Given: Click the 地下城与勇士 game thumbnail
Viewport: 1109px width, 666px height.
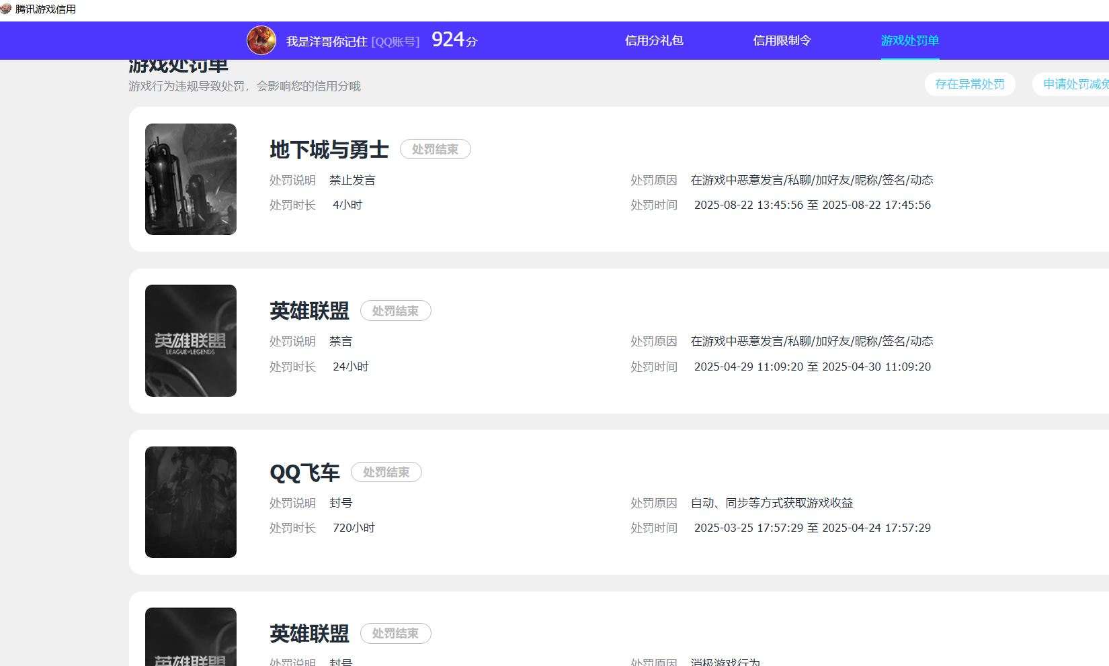Looking at the screenshot, I should click(191, 179).
